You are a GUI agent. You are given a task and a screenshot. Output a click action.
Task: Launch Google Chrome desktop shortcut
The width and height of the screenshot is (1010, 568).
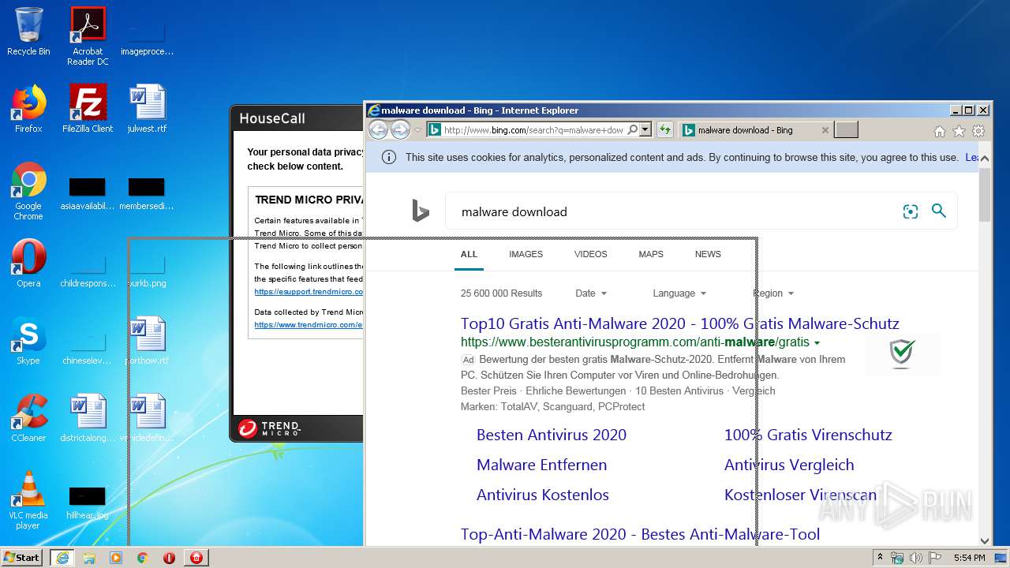(x=28, y=192)
